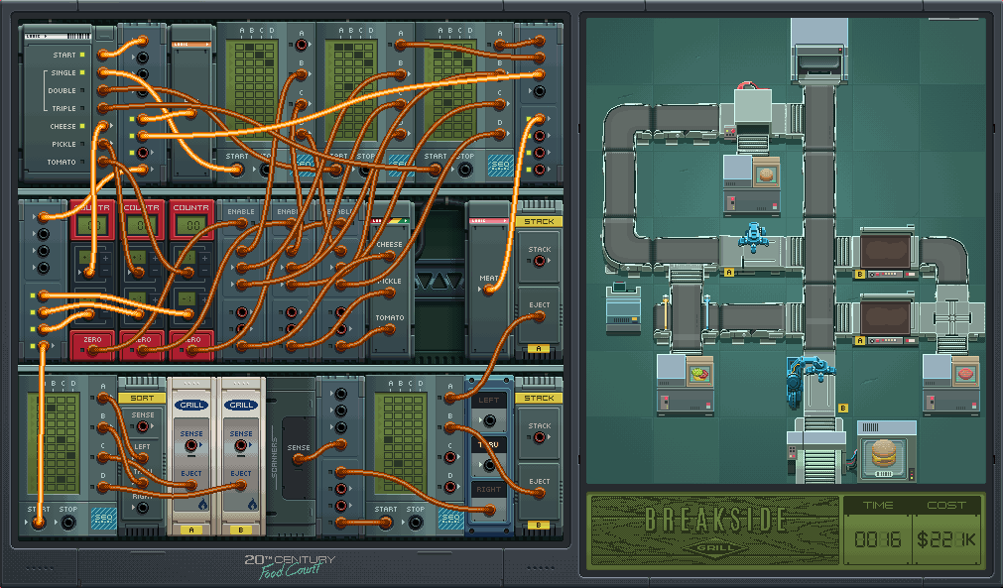Click the upper plus button on the first counter
The height and width of the screenshot is (588, 1003).
105,258
